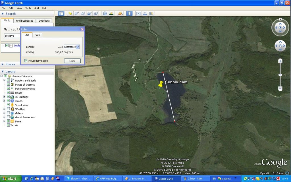Toggle sunlight across the landscape icon
Image resolution: width=291 pixels, height=182 pixels.
coord(111,13)
